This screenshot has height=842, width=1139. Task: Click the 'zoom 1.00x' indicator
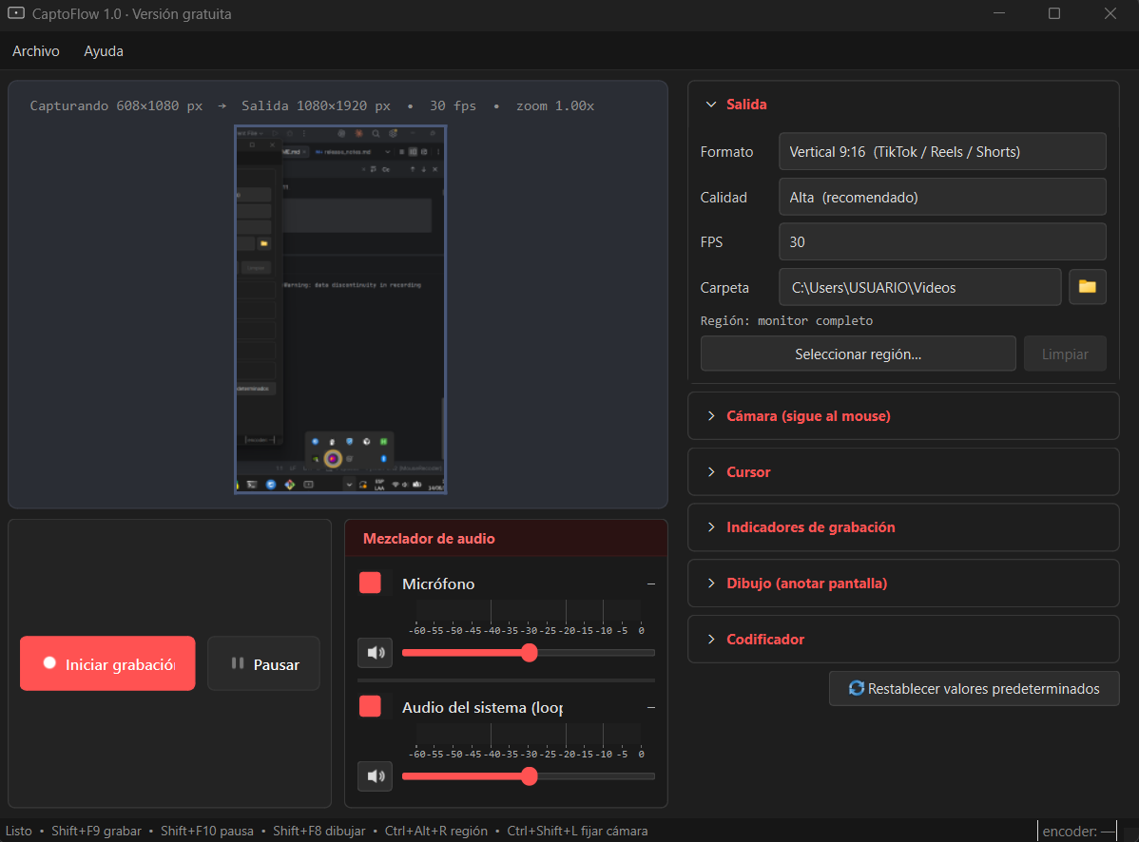pos(555,106)
